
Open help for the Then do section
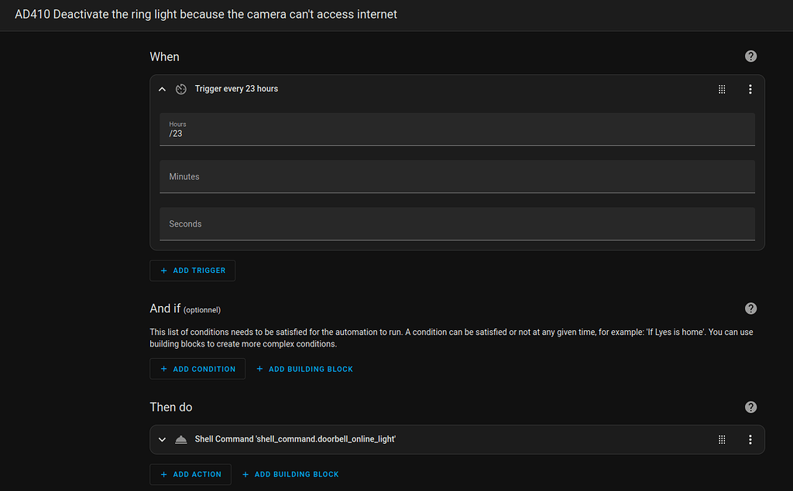click(750, 407)
